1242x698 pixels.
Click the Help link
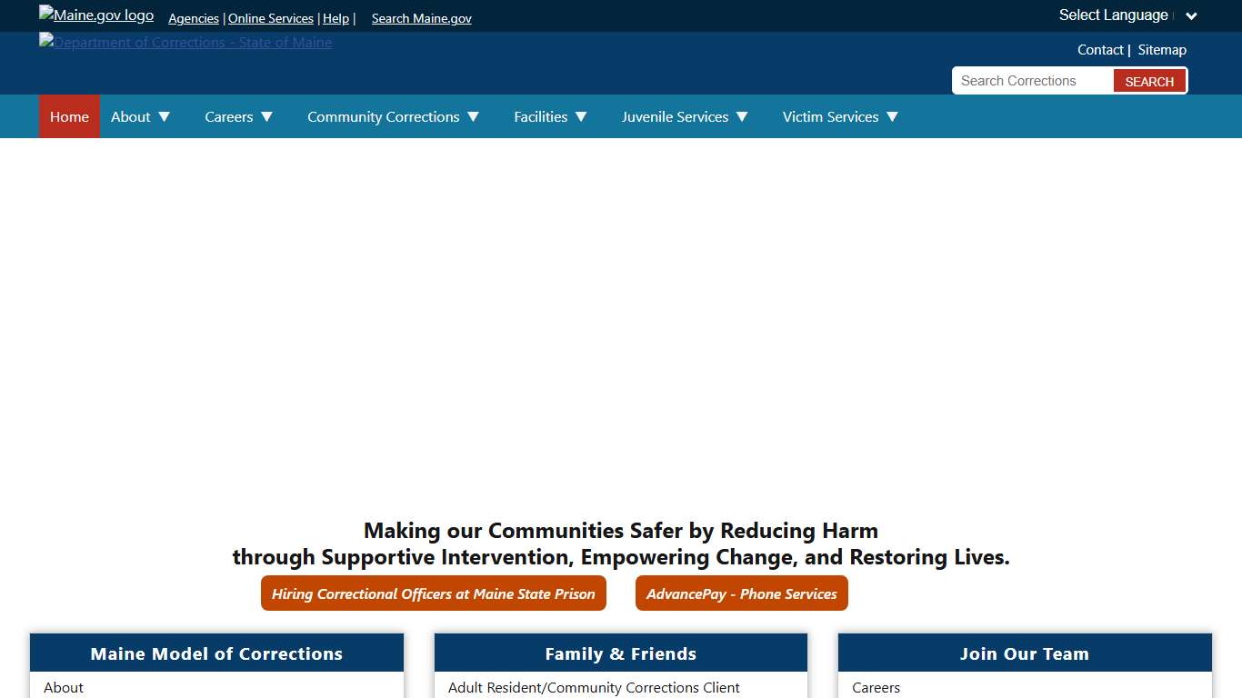[x=336, y=18]
